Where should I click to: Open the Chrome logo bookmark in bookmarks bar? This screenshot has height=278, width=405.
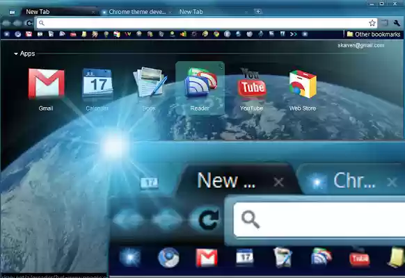click(216, 34)
